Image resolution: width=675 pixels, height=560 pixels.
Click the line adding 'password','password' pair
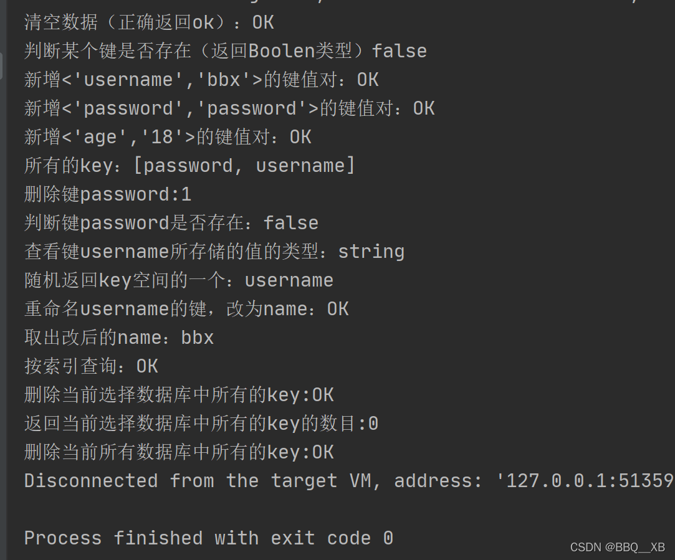coord(229,108)
